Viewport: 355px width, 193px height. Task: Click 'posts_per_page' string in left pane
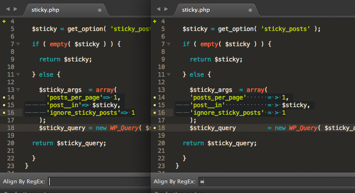pyautogui.click(x=75, y=98)
